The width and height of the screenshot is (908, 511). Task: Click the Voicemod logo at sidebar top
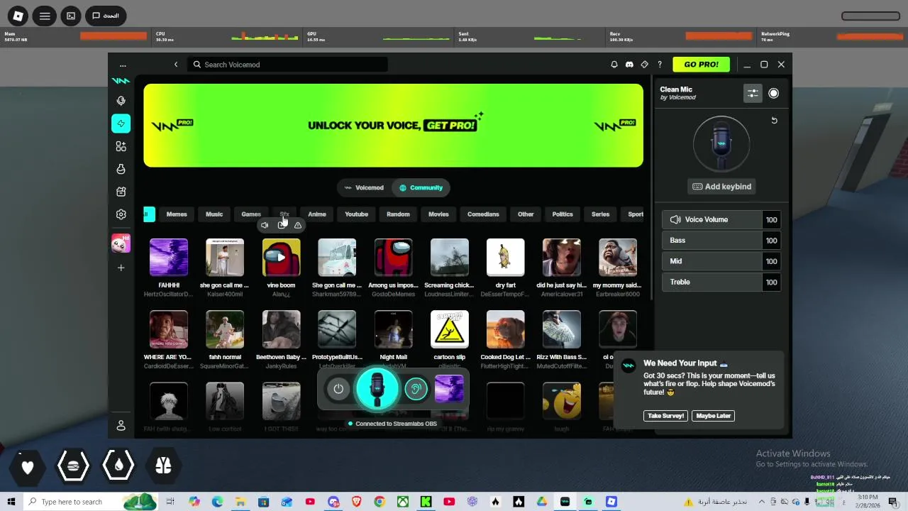[121, 81]
